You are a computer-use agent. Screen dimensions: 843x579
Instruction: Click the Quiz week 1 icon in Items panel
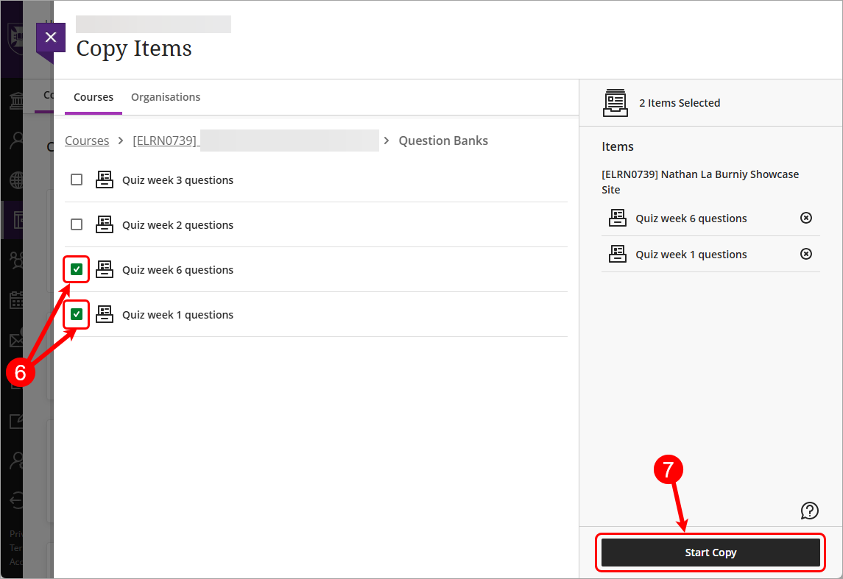click(617, 254)
